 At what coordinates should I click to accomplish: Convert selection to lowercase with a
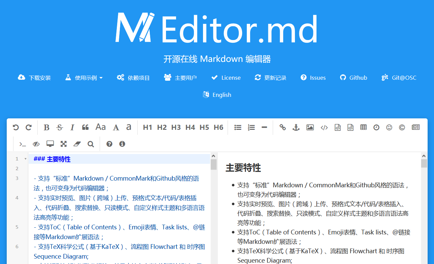coord(129,127)
